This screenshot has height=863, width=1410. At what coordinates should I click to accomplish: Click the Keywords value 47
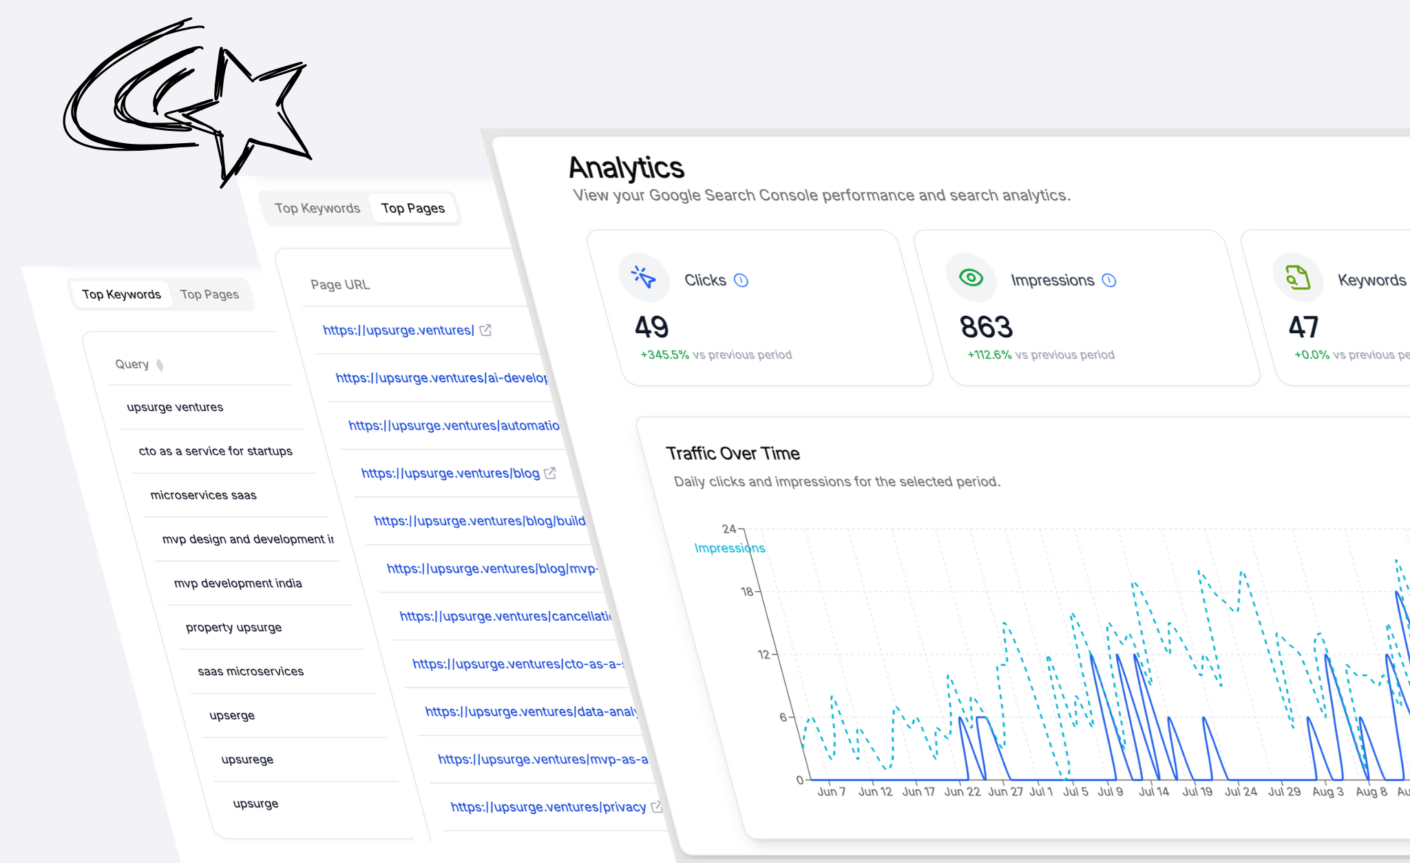1303,327
